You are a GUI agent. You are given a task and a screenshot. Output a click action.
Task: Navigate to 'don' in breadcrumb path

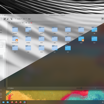point(24,19)
